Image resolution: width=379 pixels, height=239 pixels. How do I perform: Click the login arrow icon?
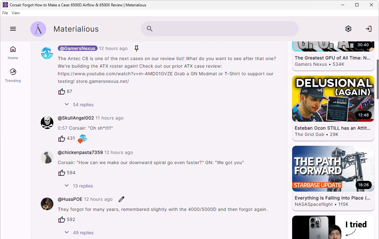[369, 29]
